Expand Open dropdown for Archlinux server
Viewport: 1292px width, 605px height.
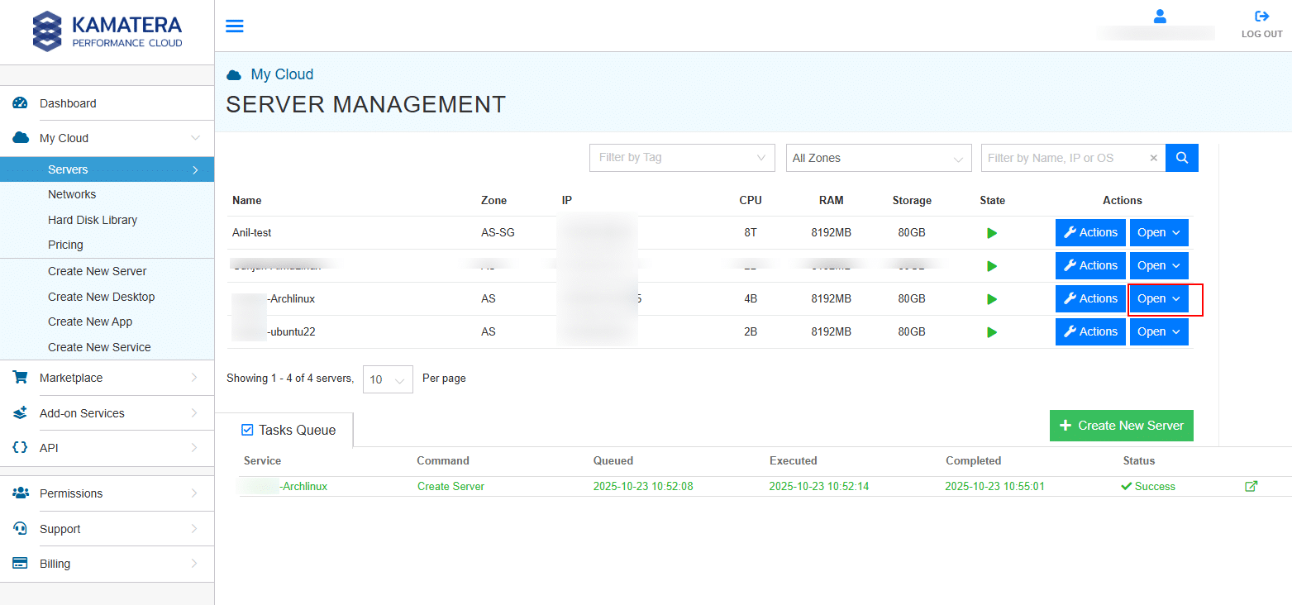[x=1159, y=299]
